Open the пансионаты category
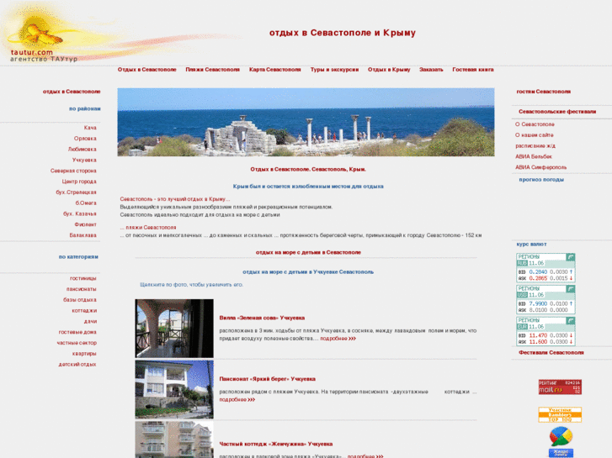This screenshot has height=458, width=612. click(x=81, y=289)
